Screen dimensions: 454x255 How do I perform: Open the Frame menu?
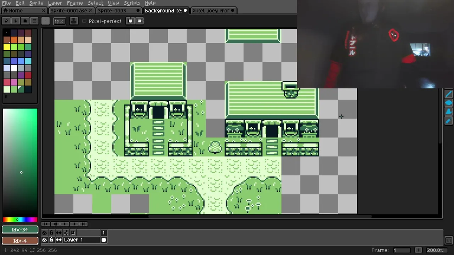pyautogui.click(x=75, y=3)
